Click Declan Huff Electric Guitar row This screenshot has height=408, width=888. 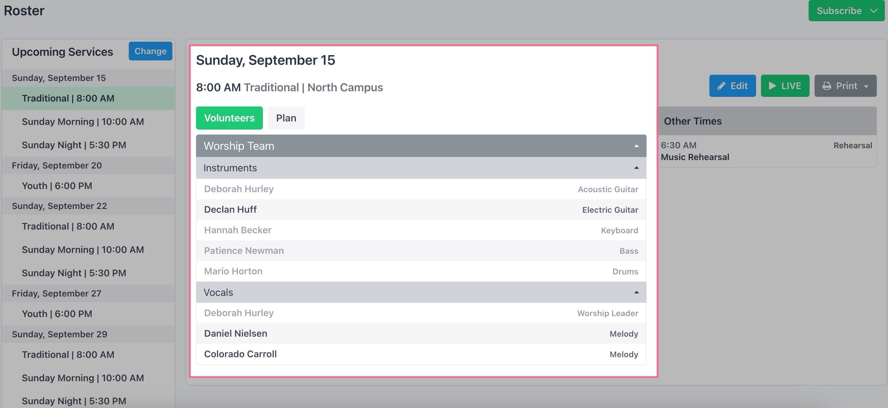click(x=421, y=210)
